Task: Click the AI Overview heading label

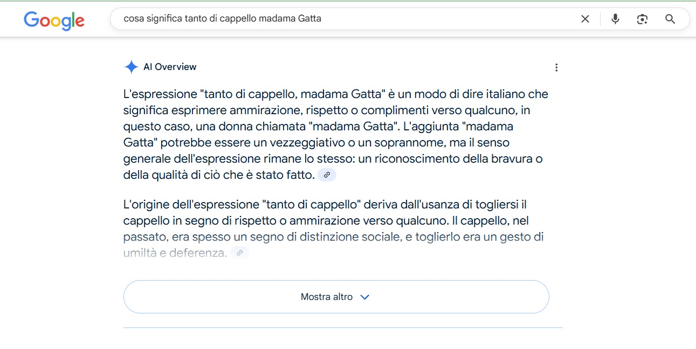Action: (170, 67)
